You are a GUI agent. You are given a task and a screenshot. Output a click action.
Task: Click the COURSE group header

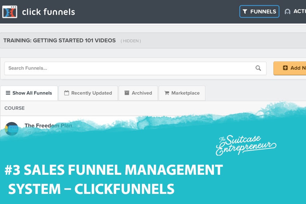pyautogui.click(x=14, y=108)
